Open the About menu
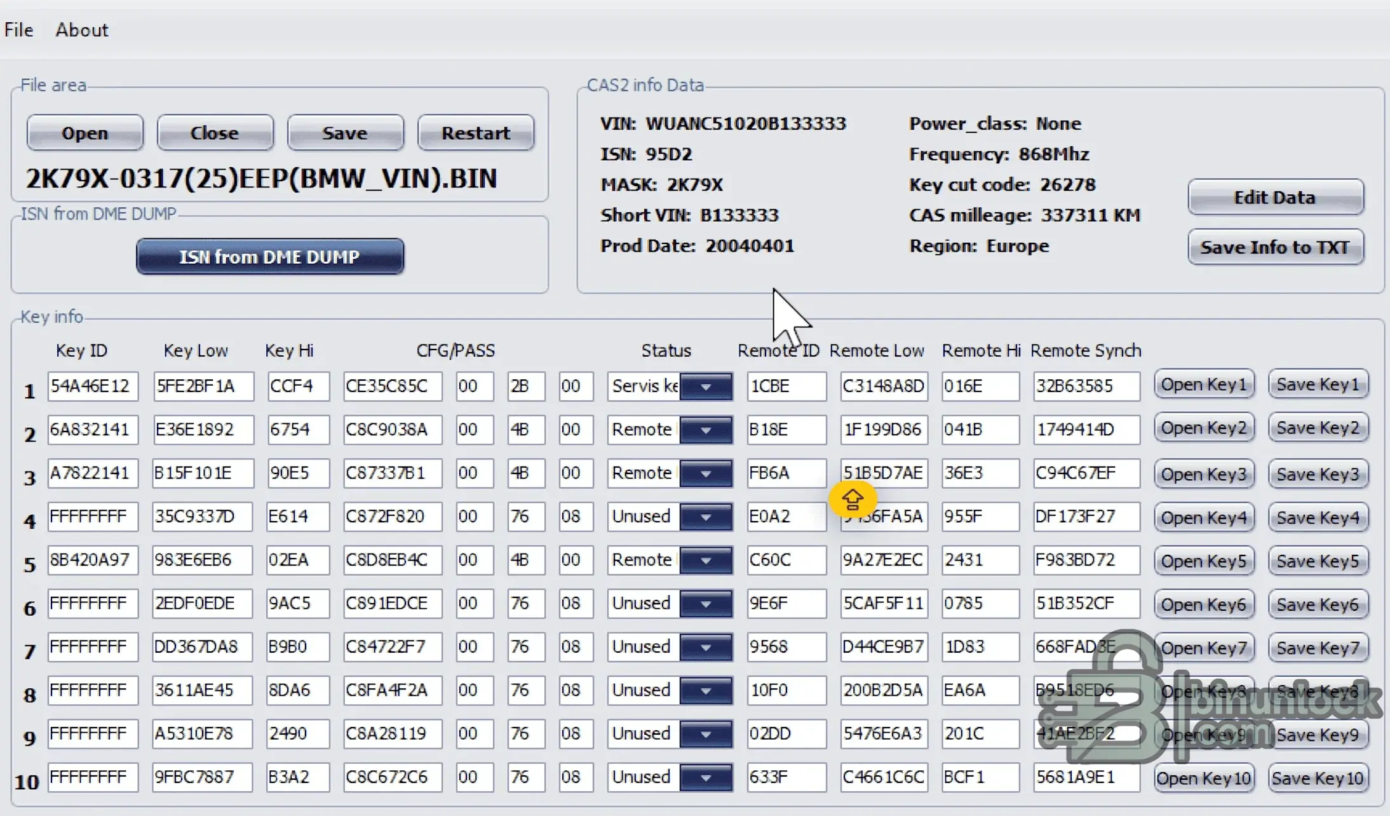This screenshot has width=1390, height=816. click(x=81, y=30)
